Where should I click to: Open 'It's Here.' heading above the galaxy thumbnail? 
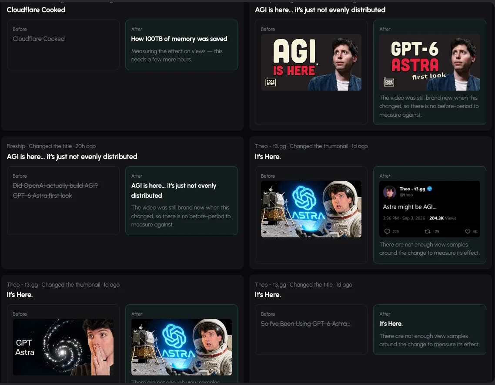point(20,294)
